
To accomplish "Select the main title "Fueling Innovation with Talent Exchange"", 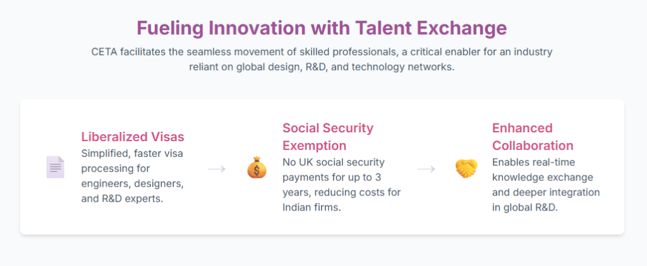I will (322, 28).
